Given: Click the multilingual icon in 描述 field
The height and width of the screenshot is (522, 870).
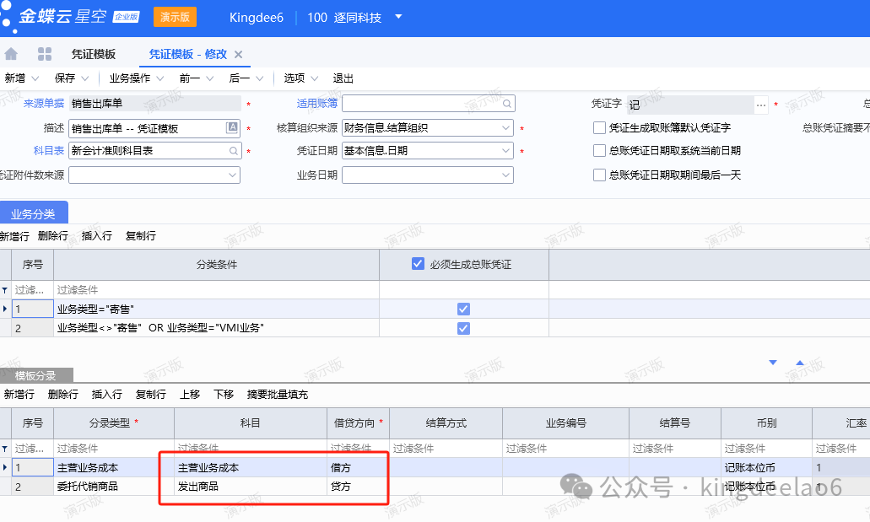Looking at the screenshot, I should (233, 128).
